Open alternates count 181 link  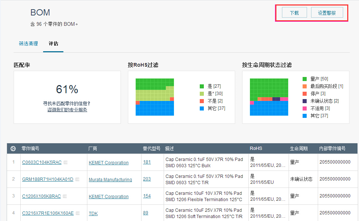click(147, 162)
